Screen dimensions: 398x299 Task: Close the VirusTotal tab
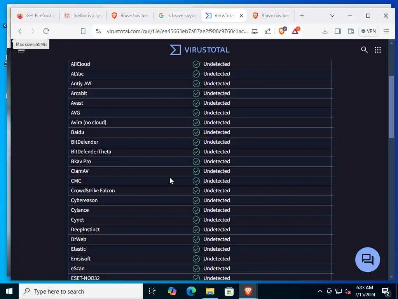(x=241, y=16)
